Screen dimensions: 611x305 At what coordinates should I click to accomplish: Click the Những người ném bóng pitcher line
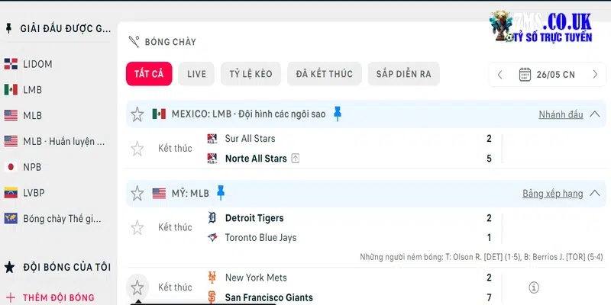pos(481,257)
